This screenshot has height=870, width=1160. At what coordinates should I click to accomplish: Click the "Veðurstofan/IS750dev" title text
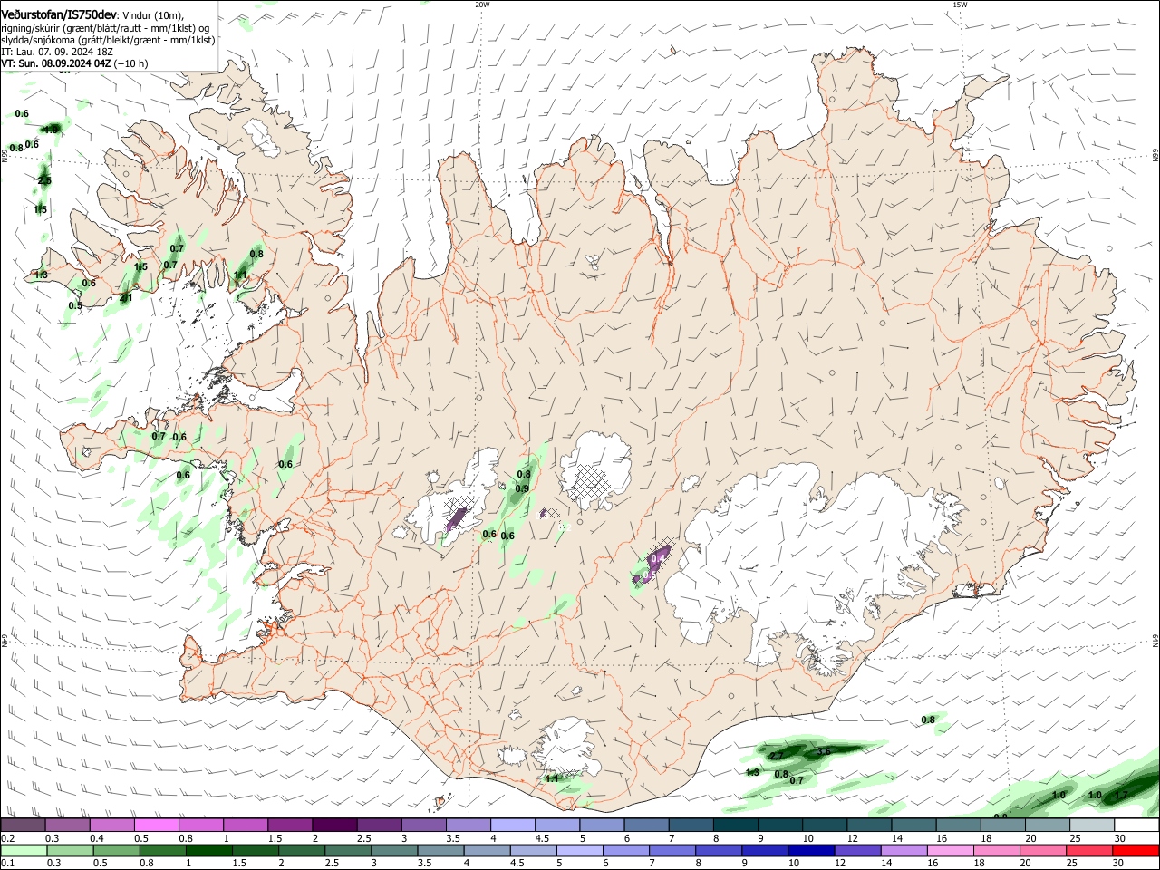tap(59, 14)
